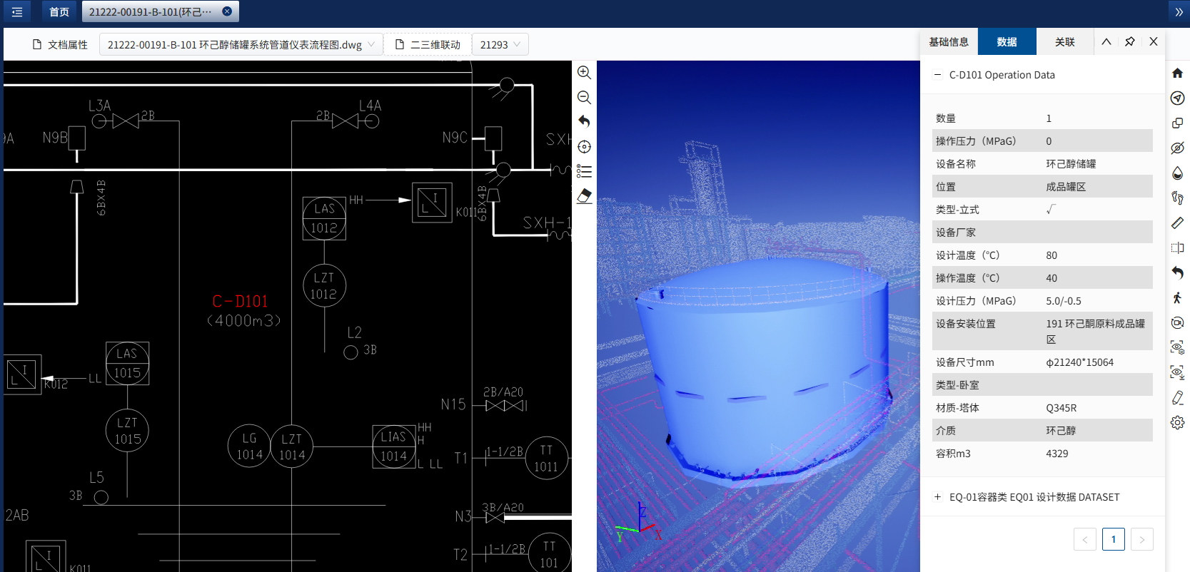The height and width of the screenshot is (572, 1190).
Task: Expand the EQ-01 design data DATASET section
Action: coord(938,497)
